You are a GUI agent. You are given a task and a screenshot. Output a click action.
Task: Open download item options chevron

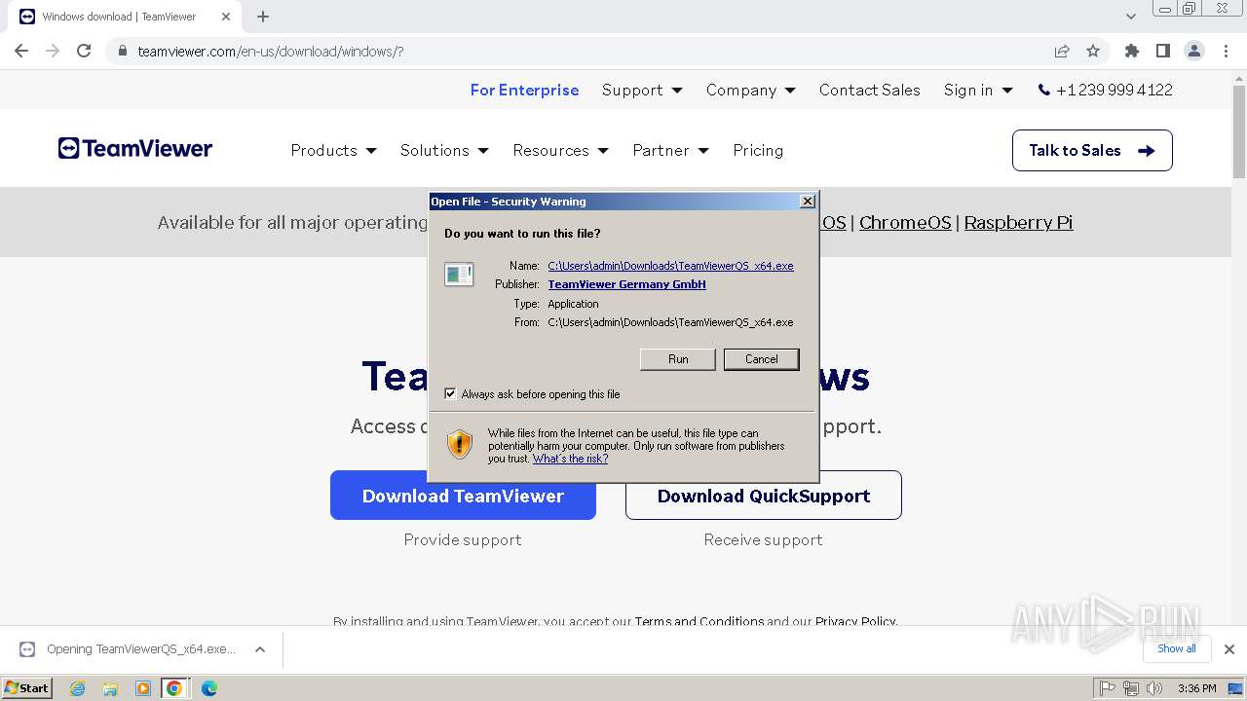click(260, 649)
